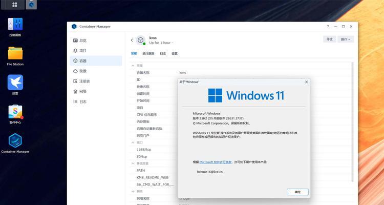Click the KMS_README_WEB environment variable
Image resolution: width=384 pixels, height=205 pixels.
pos(153,177)
